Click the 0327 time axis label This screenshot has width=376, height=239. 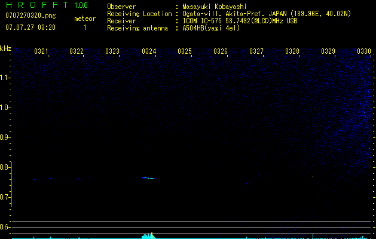(256, 51)
